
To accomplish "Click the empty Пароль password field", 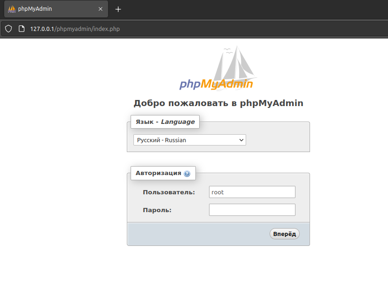I will click(252, 210).
